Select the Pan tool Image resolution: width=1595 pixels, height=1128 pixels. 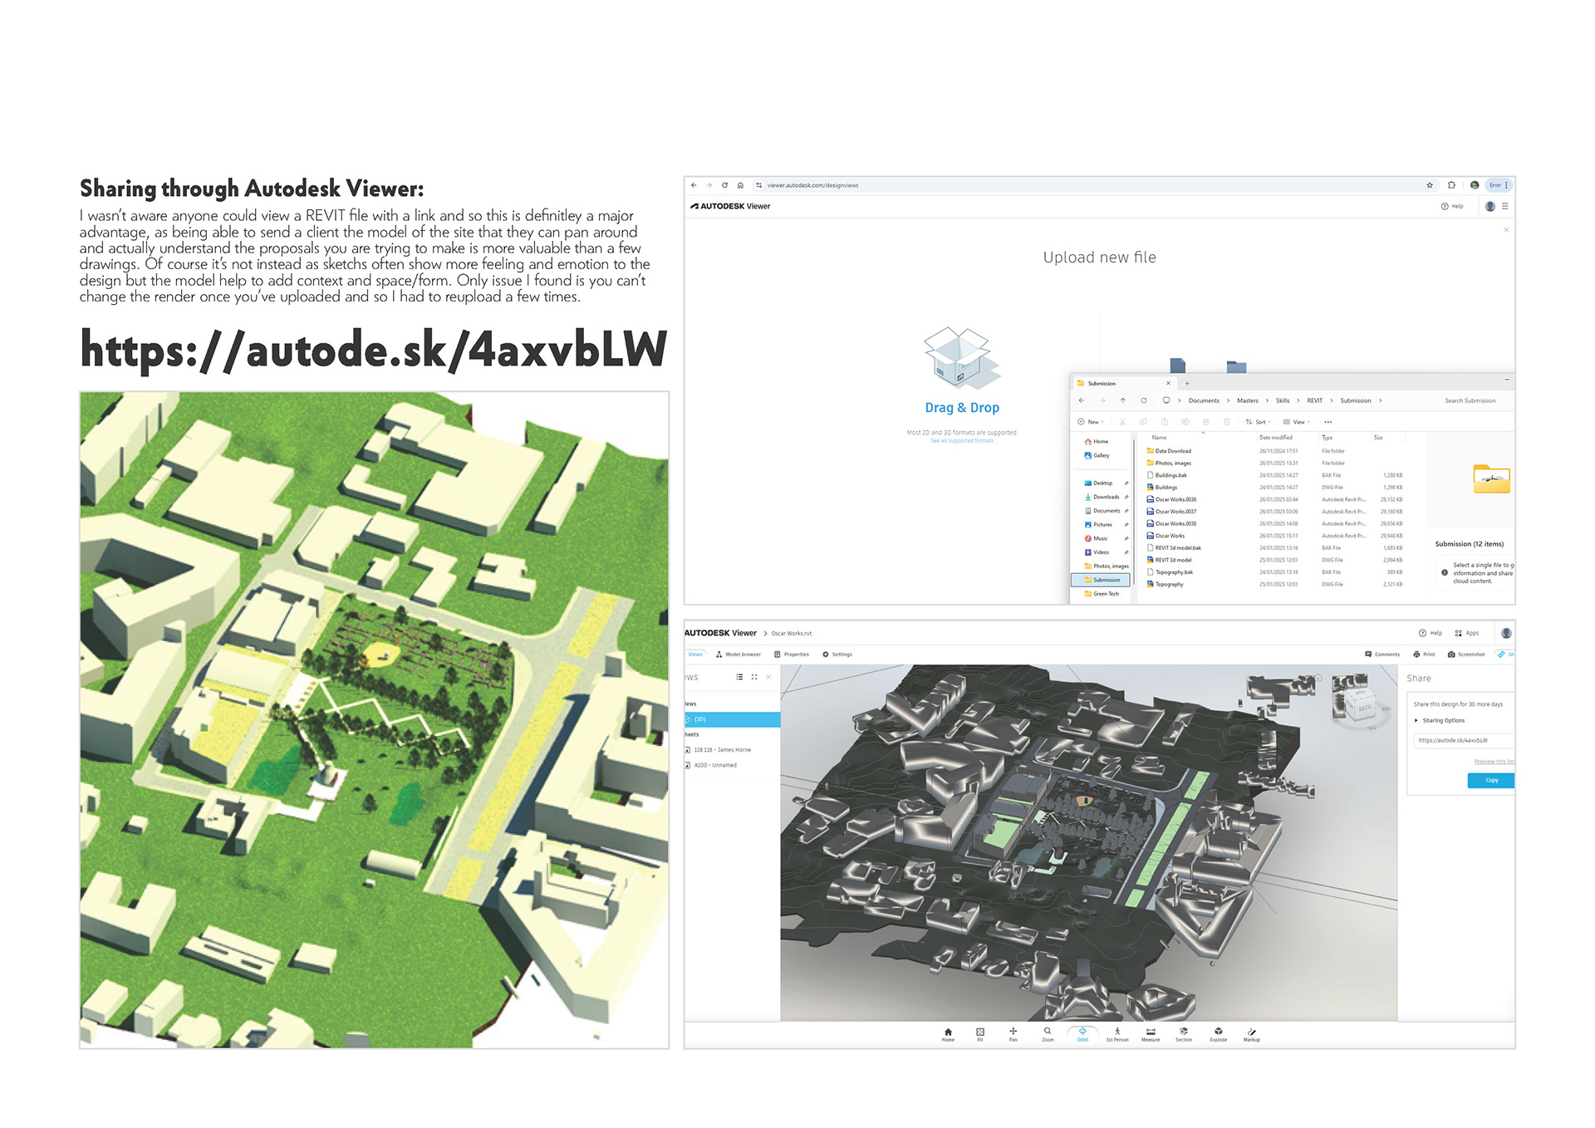(x=1013, y=1033)
